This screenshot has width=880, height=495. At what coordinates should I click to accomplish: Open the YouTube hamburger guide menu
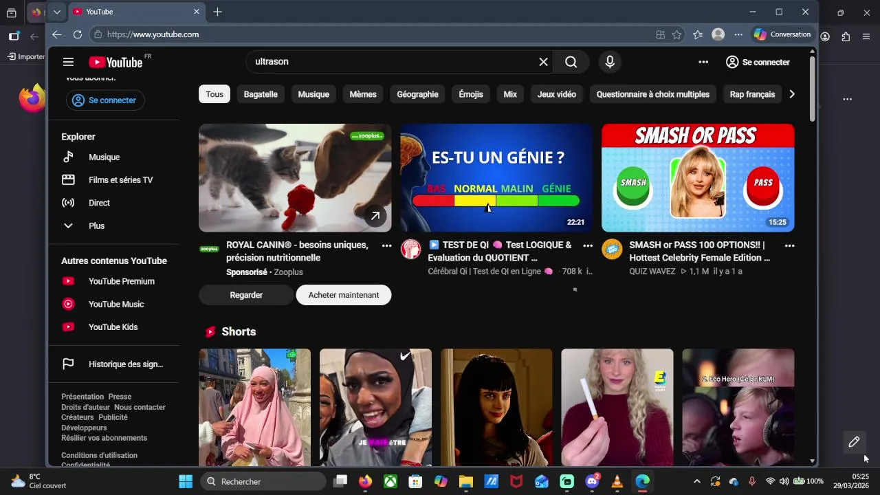click(68, 62)
